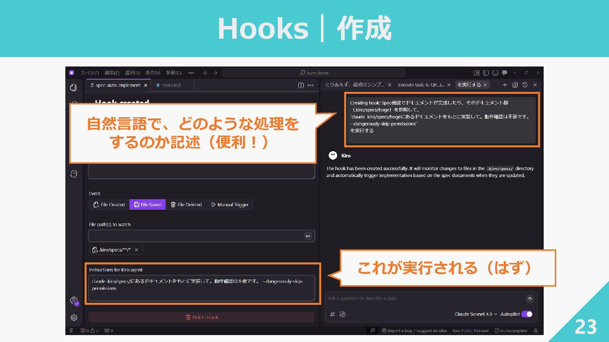Attach an image to the chat input
609x342 pixels.
[343, 314]
